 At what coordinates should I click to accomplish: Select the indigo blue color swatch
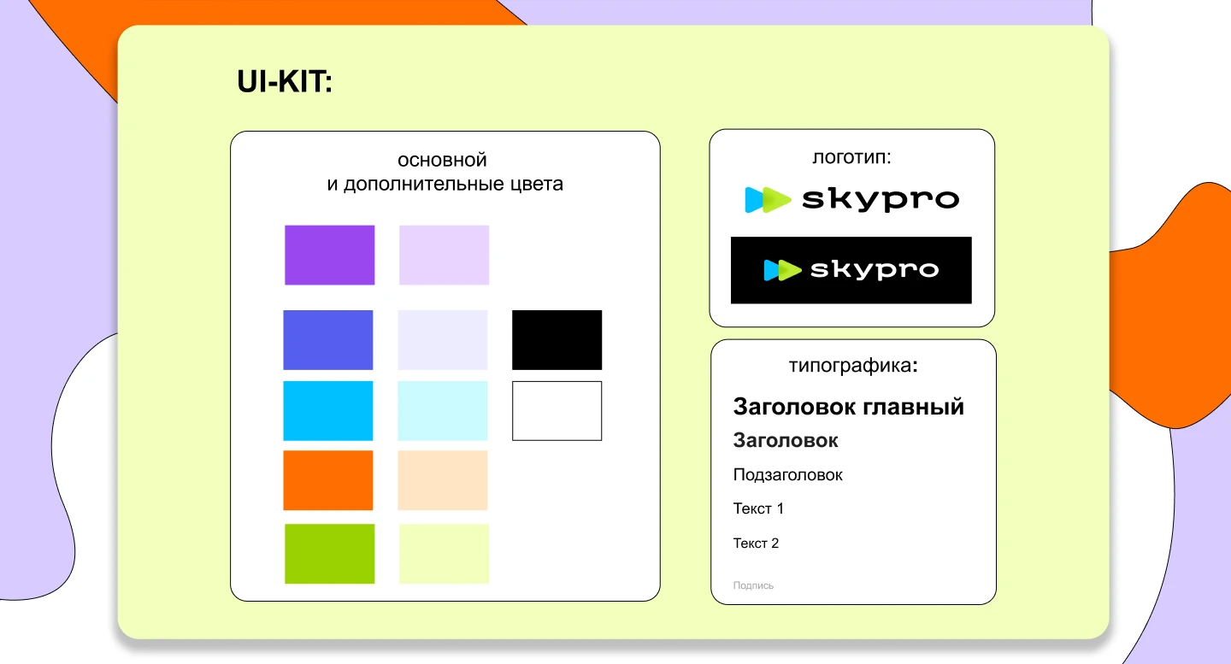point(328,339)
